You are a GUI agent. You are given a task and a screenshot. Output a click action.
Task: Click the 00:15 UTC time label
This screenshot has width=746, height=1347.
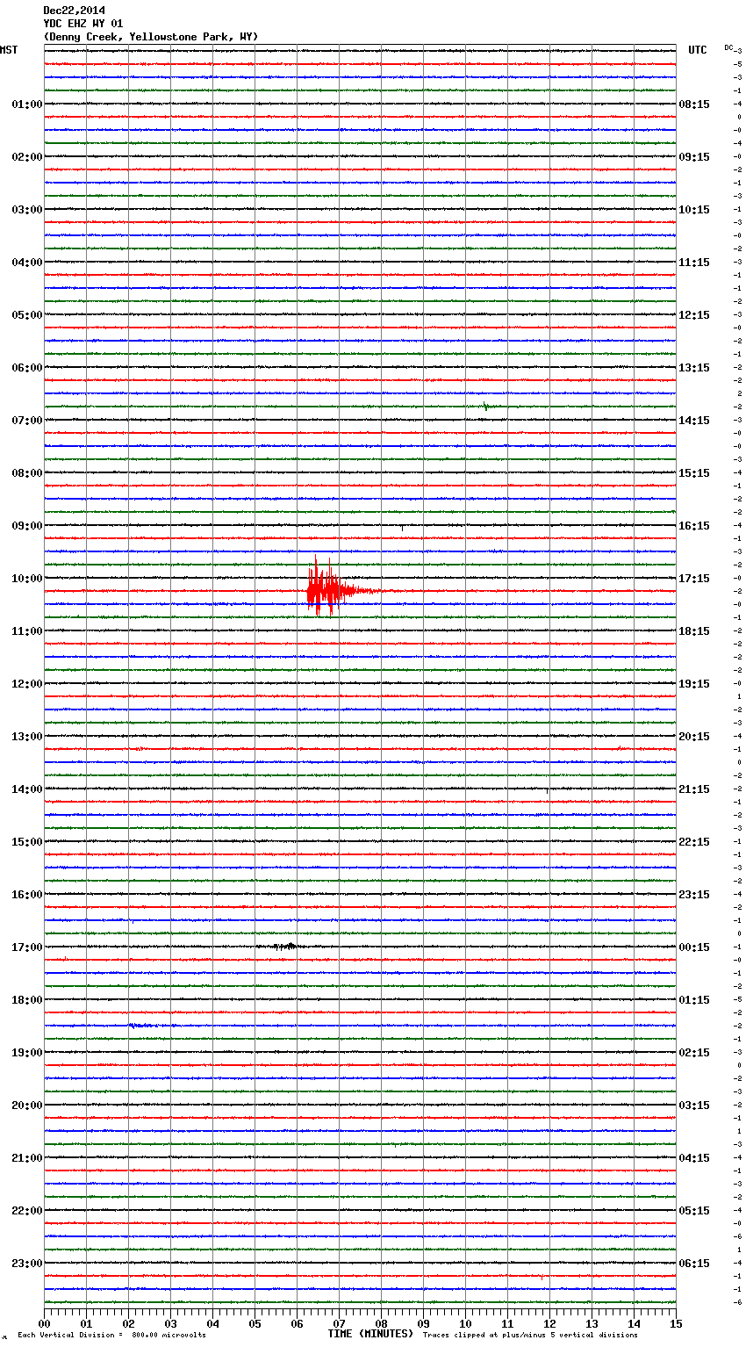click(694, 947)
